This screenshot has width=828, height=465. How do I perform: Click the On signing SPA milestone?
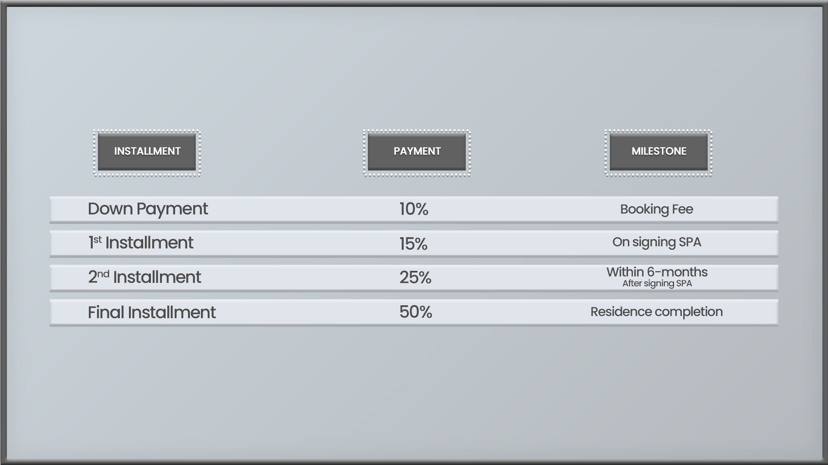pos(657,242)
